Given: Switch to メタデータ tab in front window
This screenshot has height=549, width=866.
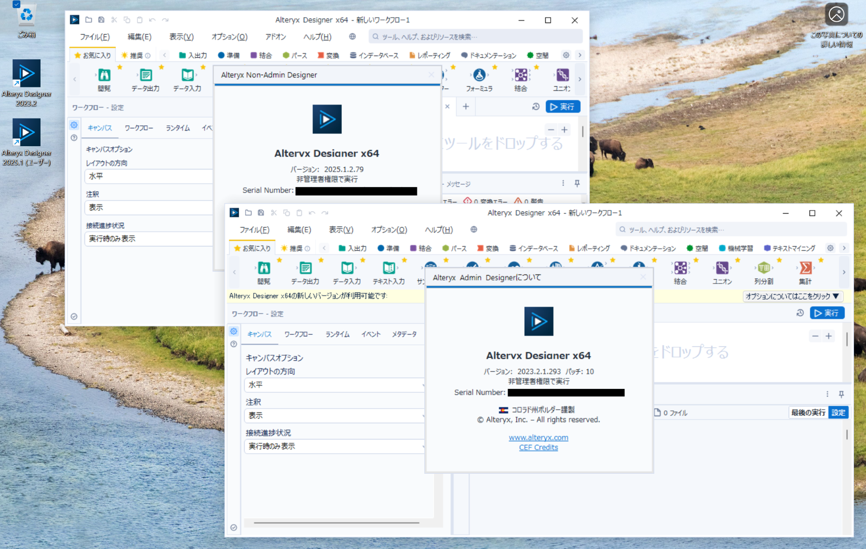Looking at the screenshot, I should pyautogui.click(x=404, y=334).
